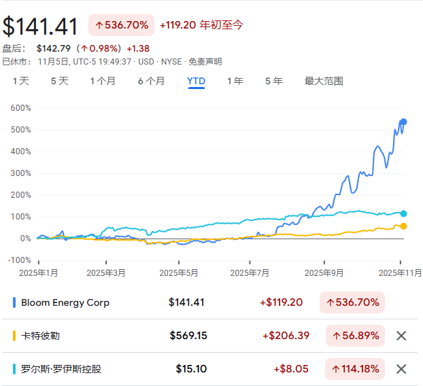Select the 1个月 range tab
The height and width of the screenshot is (386, 423).
click(x=103, y=82)
